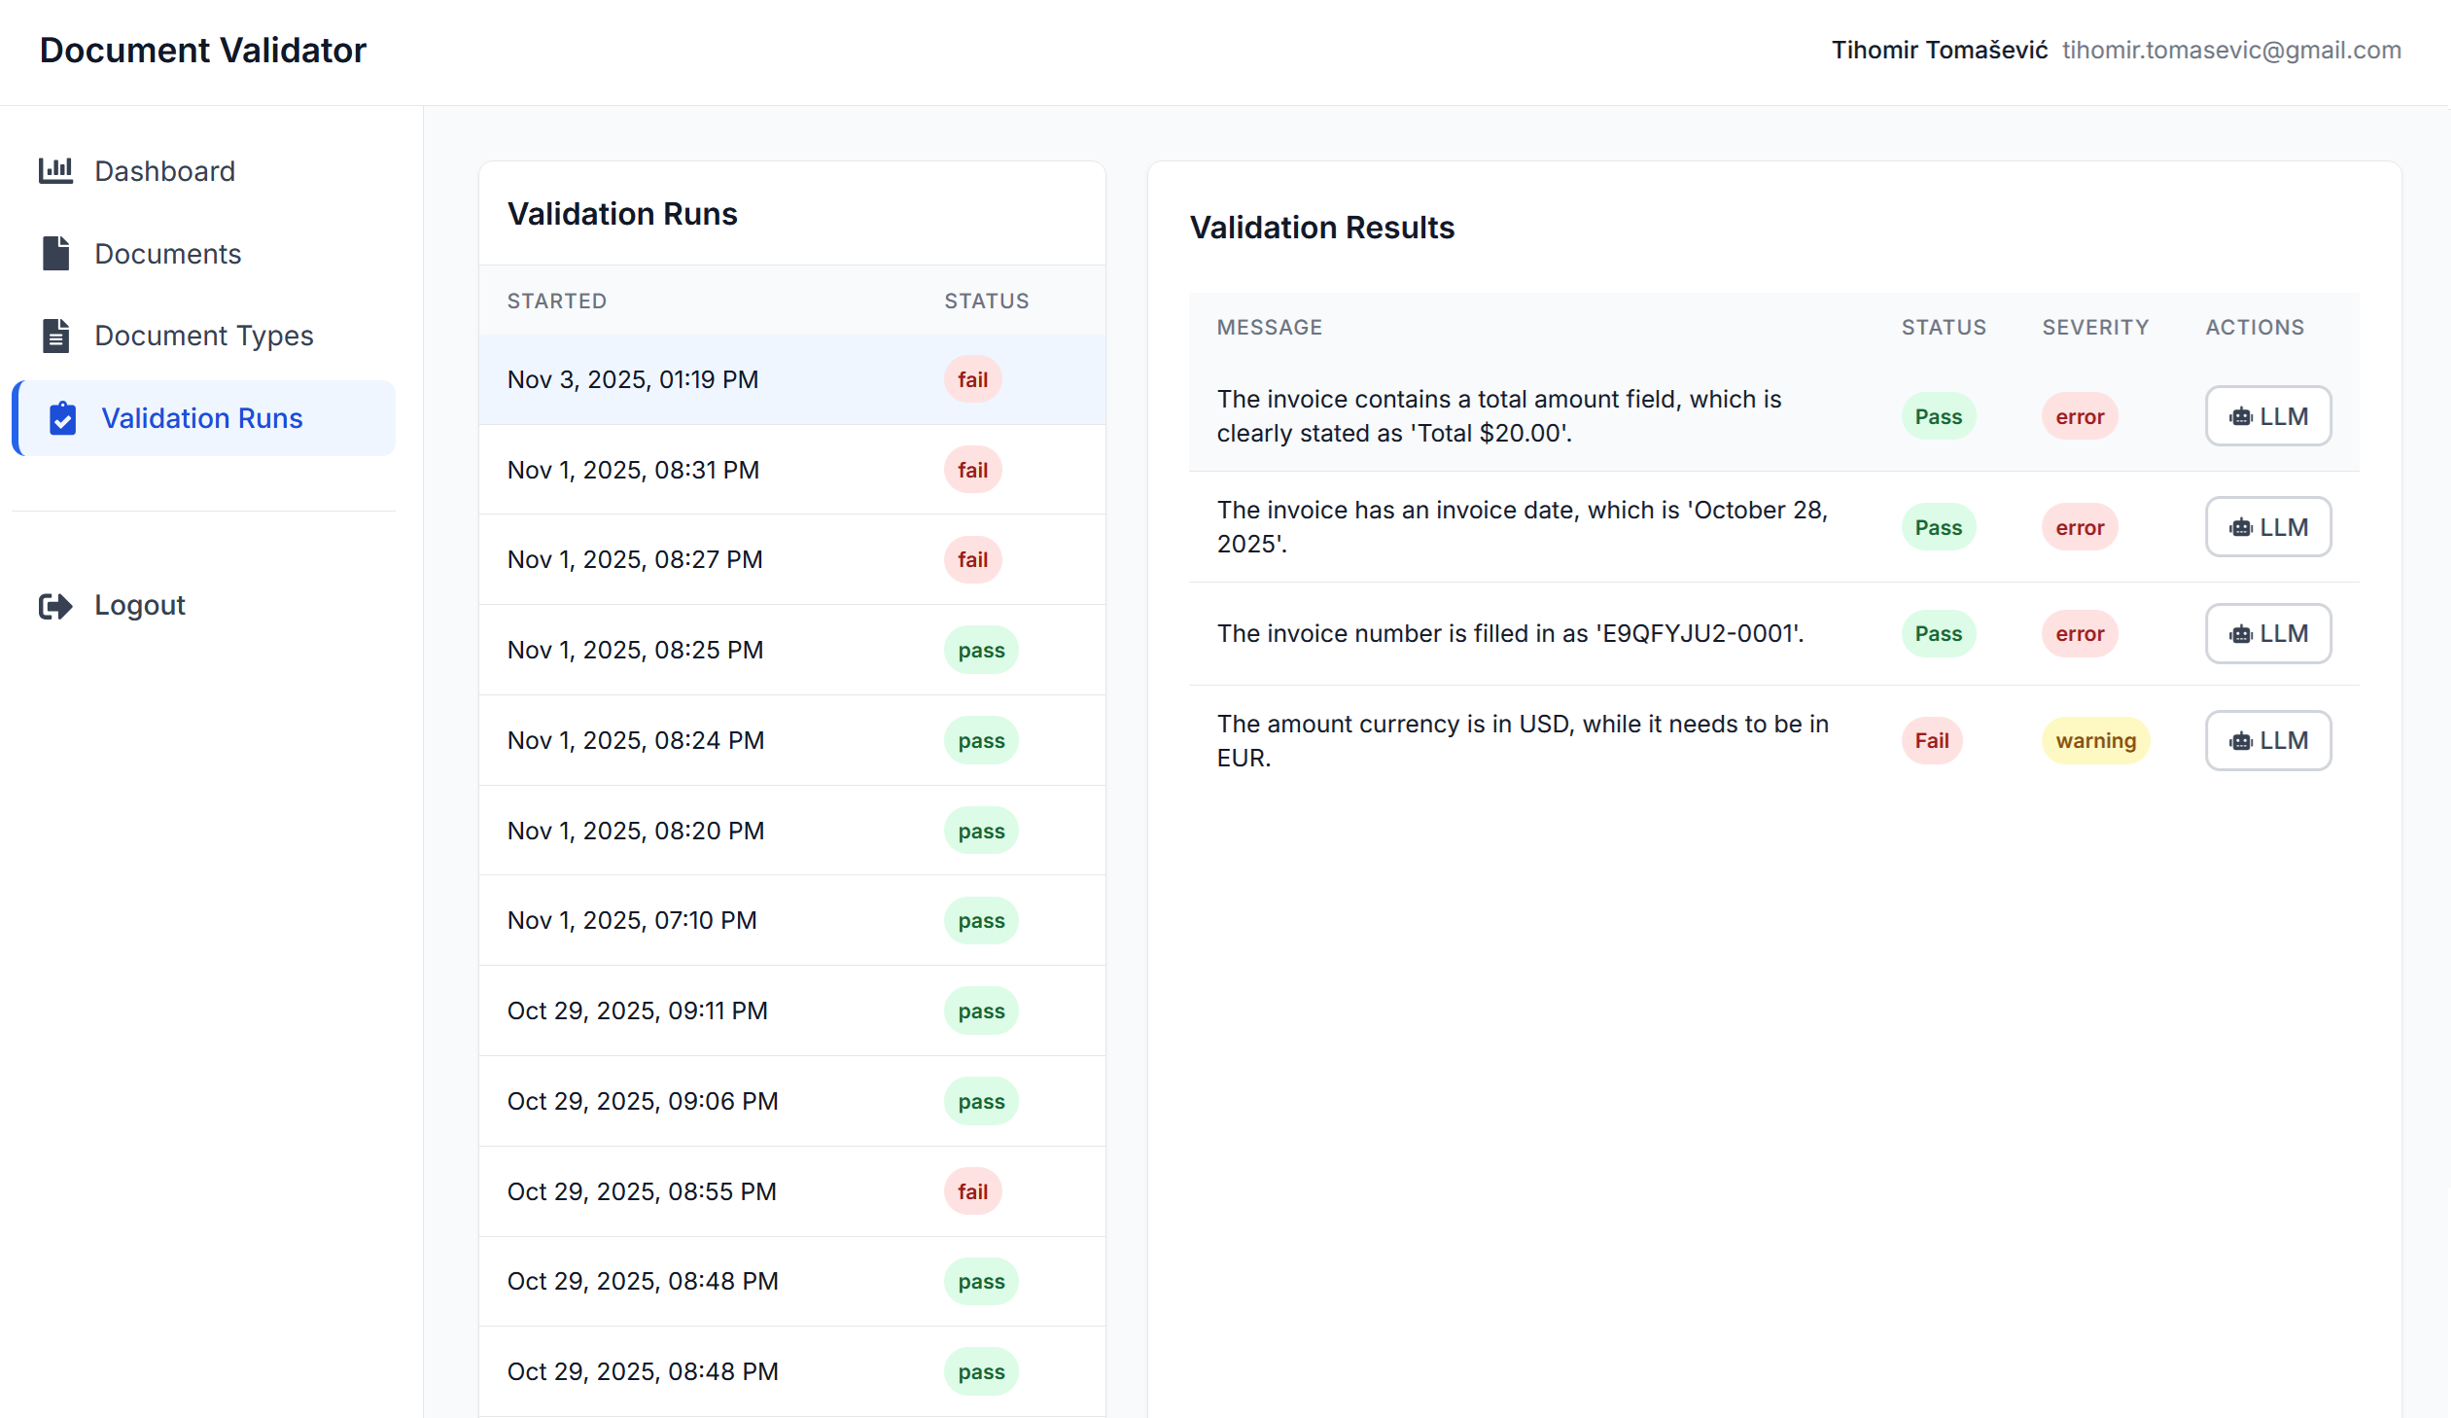Navigate to Dashboard from the sidebar

[x=164, y=170]
